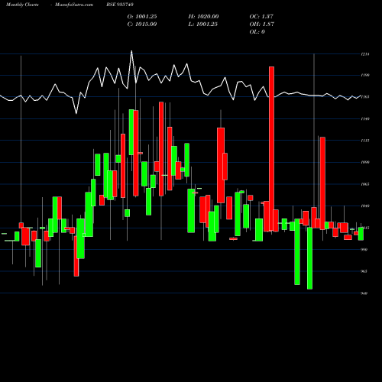Viewport: 382px width, 382px height.
Task: Click the open price 'O: 1001.25'
Action: tap(142, 17)
